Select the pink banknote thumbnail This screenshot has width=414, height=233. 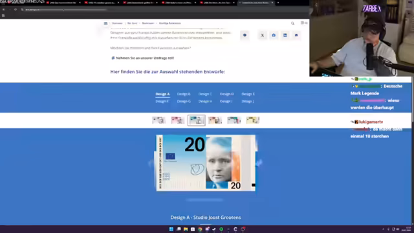point(177,120)
